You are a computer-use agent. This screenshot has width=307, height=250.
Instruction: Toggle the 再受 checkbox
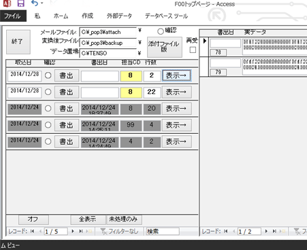click(193, 50)
